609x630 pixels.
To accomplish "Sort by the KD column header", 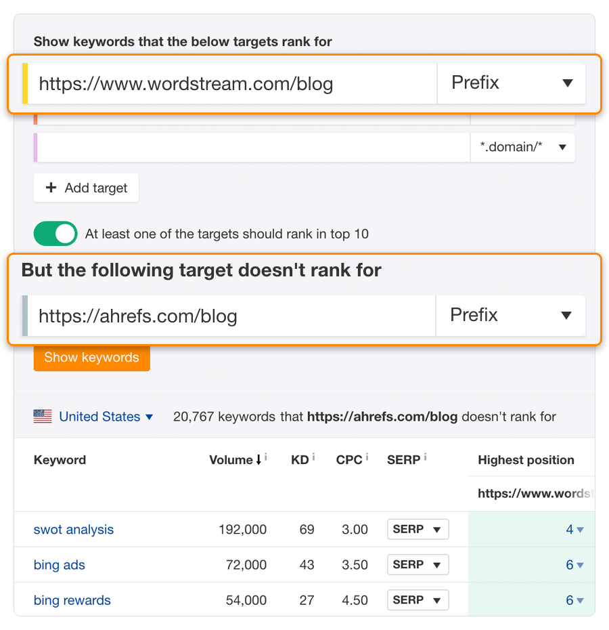I will pyautogui.click(x=300, y=460).
